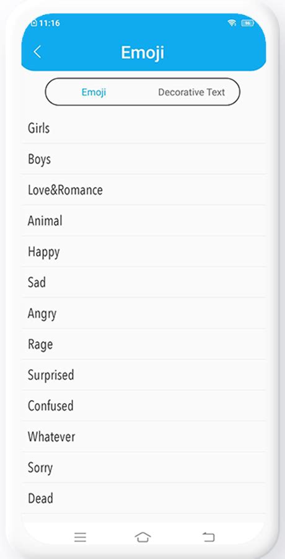Select the Confused category
The image size is (285, 559).
point(144,406)
